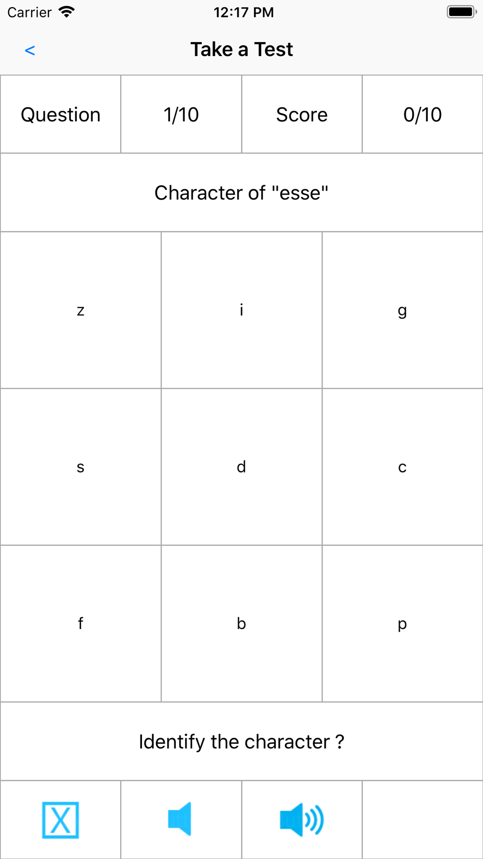Click the Identify the character text

point(241,742)
